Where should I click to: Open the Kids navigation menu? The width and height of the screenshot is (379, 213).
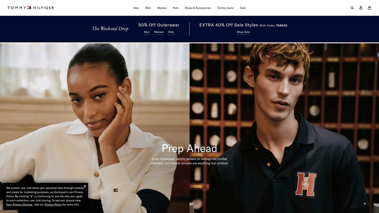[x=176, y=8]
